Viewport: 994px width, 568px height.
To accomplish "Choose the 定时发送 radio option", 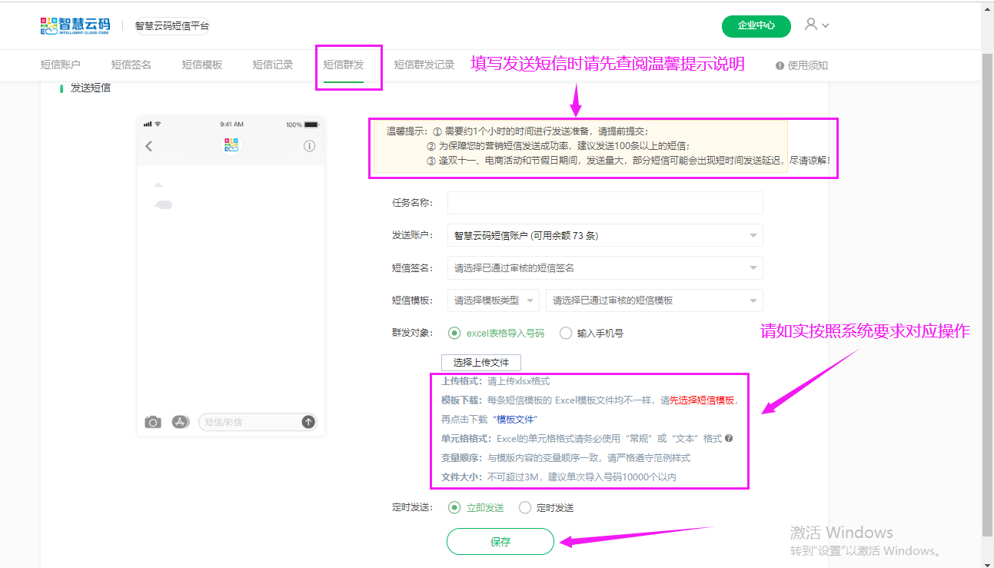I will pos(525,507).
